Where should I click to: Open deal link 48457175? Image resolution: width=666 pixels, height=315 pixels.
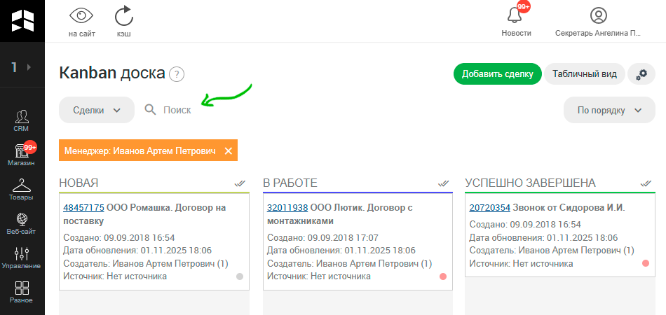(x=83, y=208)
